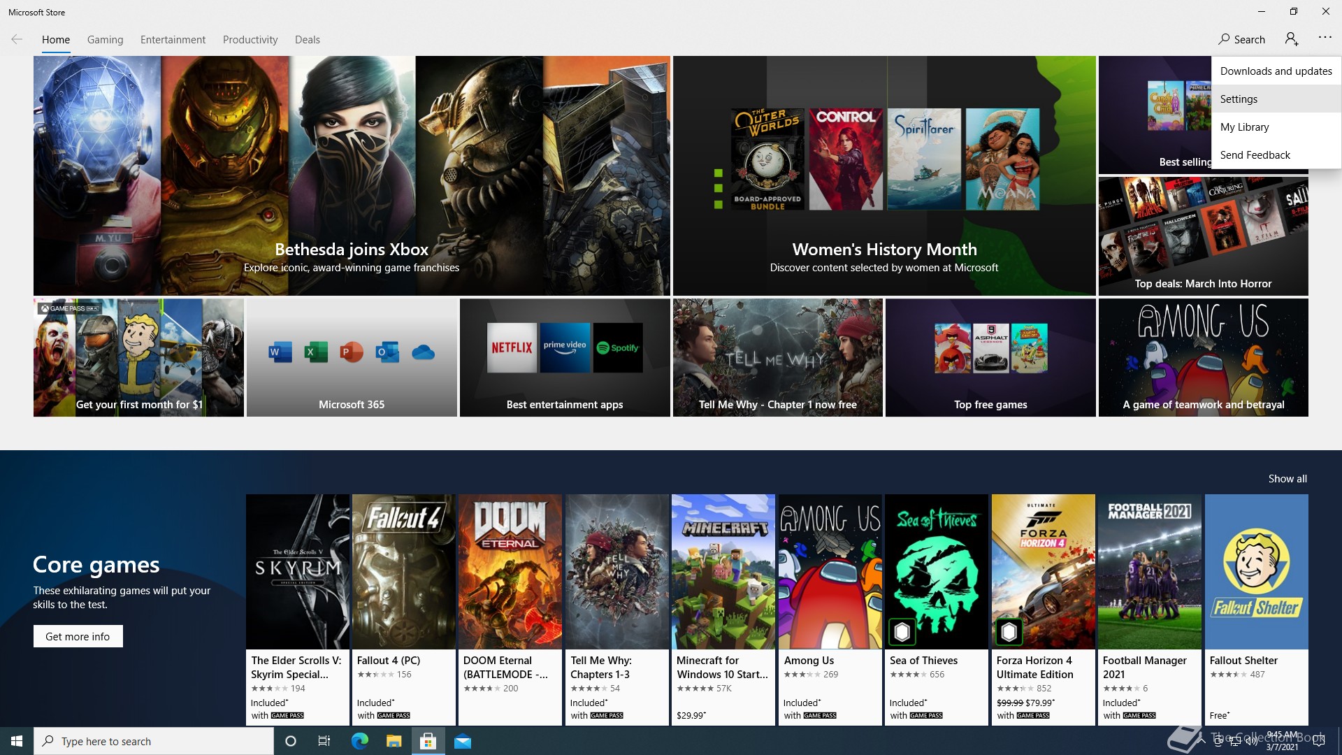Open Top deals: March Into Horror tile
The width and height of the screenshot is (1342, 755).
click(x=1203, y=236)
